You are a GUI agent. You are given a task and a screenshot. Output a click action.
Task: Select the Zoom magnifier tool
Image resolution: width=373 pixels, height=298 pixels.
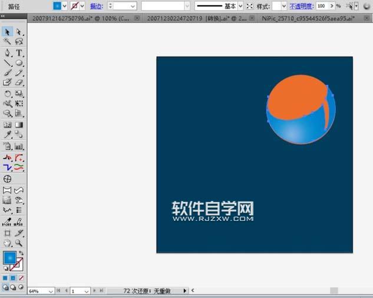19,243
